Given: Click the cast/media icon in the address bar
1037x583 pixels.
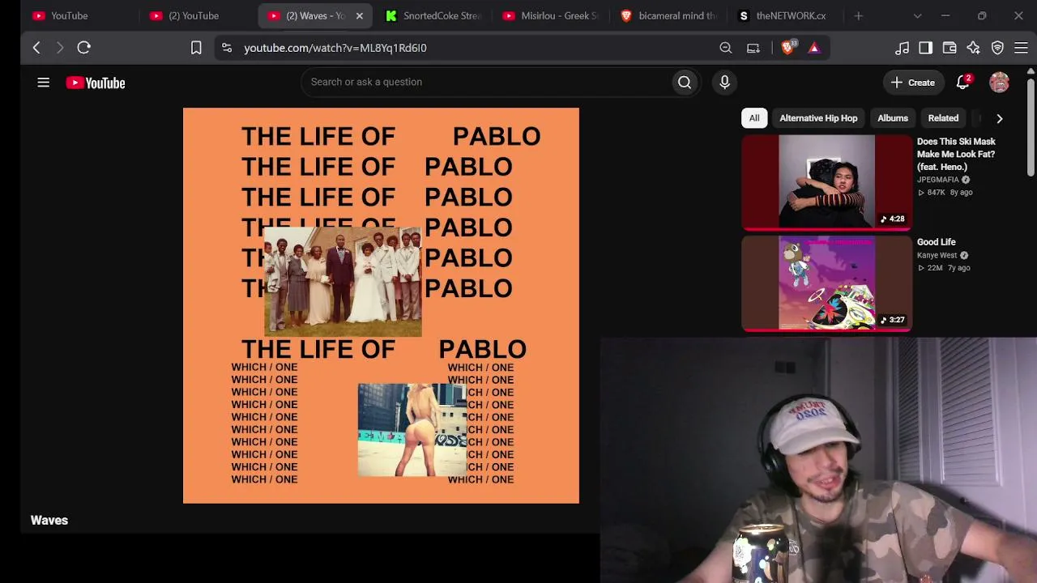Looking at the screenshot, I should click(x=753, y=48).
